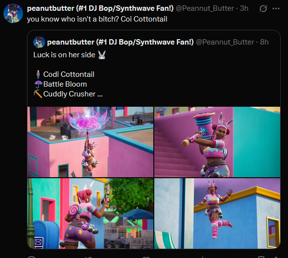Open the small avatar in quoted post
Viewport: 288px width, 258px height.
tap(39, 42)
